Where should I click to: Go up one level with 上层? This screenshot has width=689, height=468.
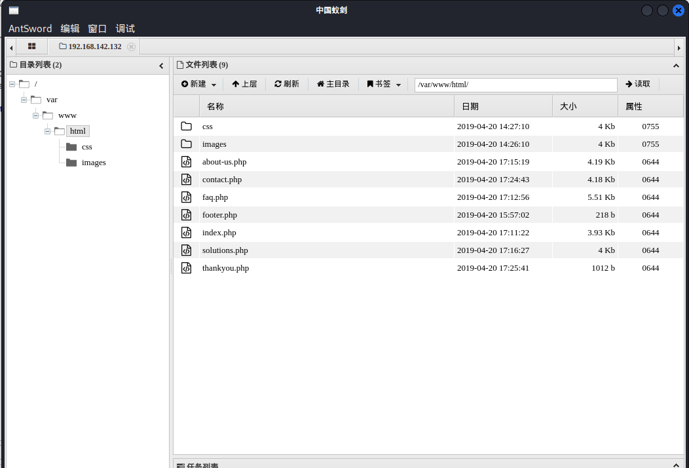click(244, 84)
